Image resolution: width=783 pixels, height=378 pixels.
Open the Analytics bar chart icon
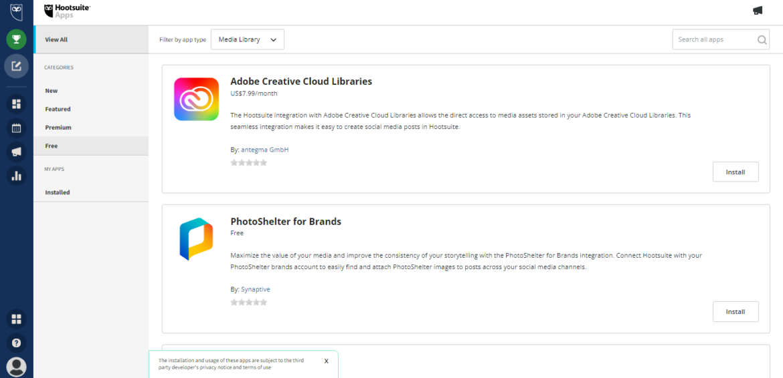click(16, 176)
